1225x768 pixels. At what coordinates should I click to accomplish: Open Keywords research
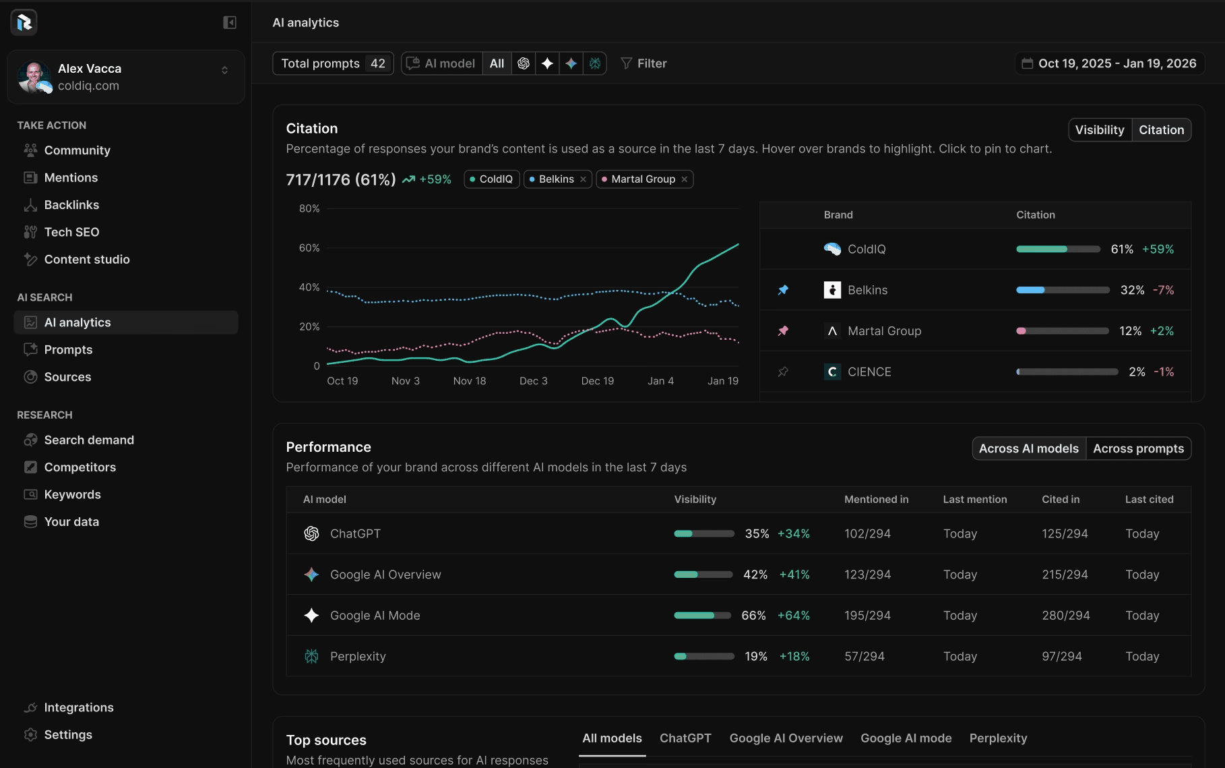click(126, 494)
